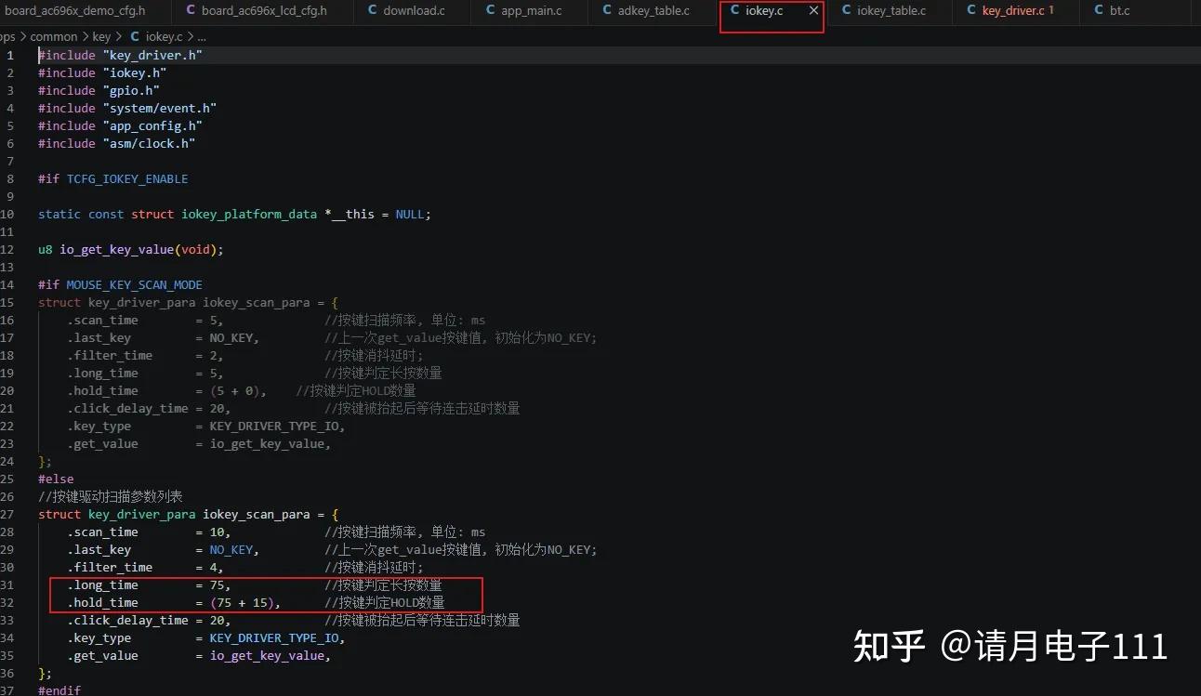This screenshot has height=696, width=1201.
Task: Click the "key_driver.h" include string
Action: click(x=152, y=55)
